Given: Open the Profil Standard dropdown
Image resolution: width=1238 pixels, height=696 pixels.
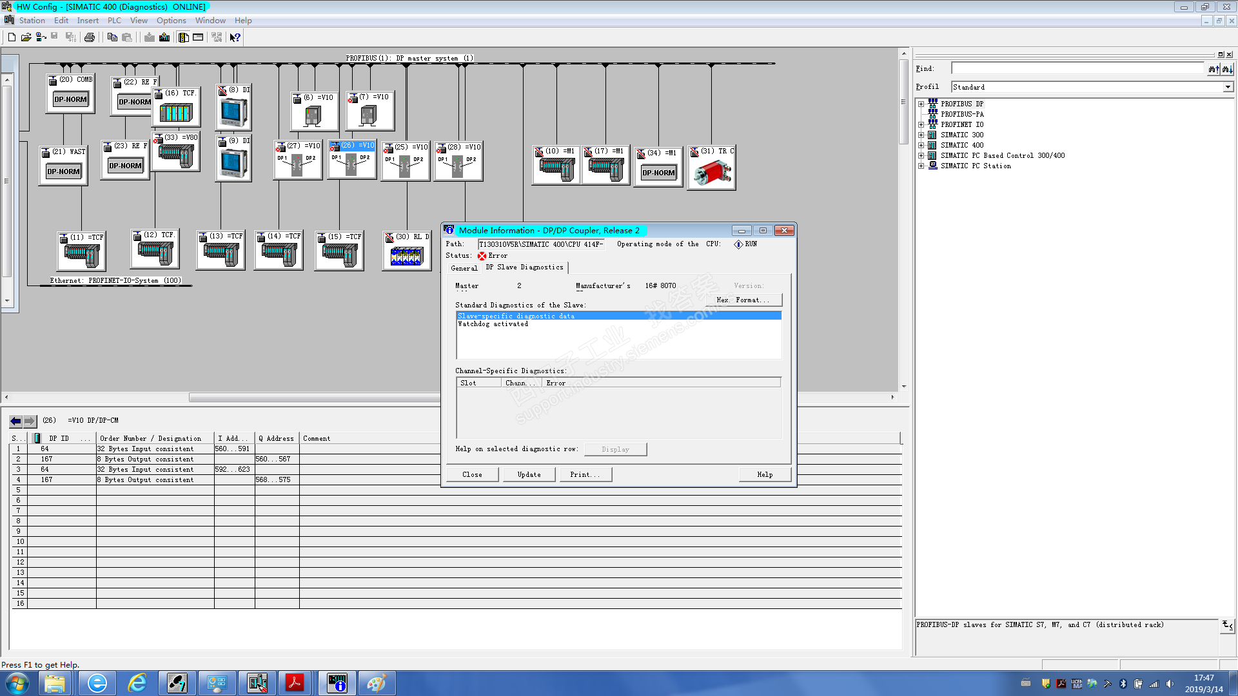Looking at the screenshot, I should pyautogui.click(x=1227, y=87).
